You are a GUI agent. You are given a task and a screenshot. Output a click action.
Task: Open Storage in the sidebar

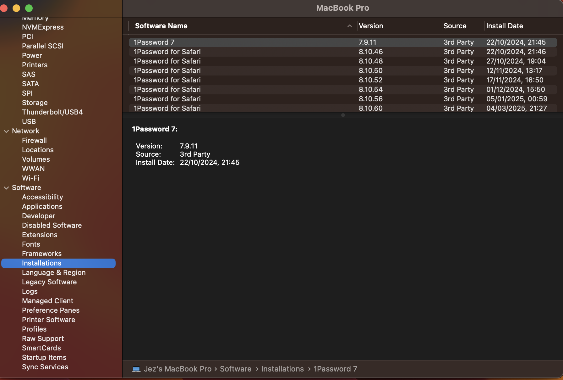coord(35,103)
